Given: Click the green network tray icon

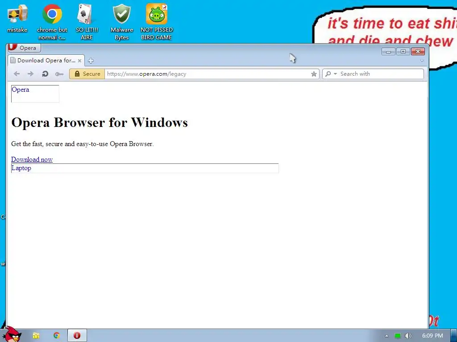Looking at the screenshot, I should coord(398,336).
